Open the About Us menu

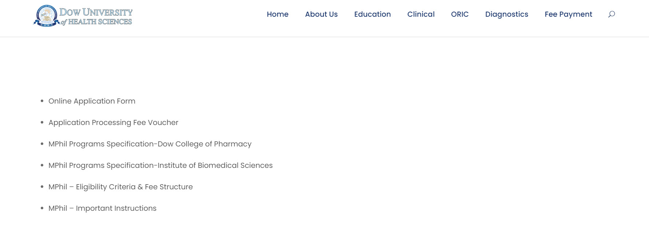(x=321, y=14)
